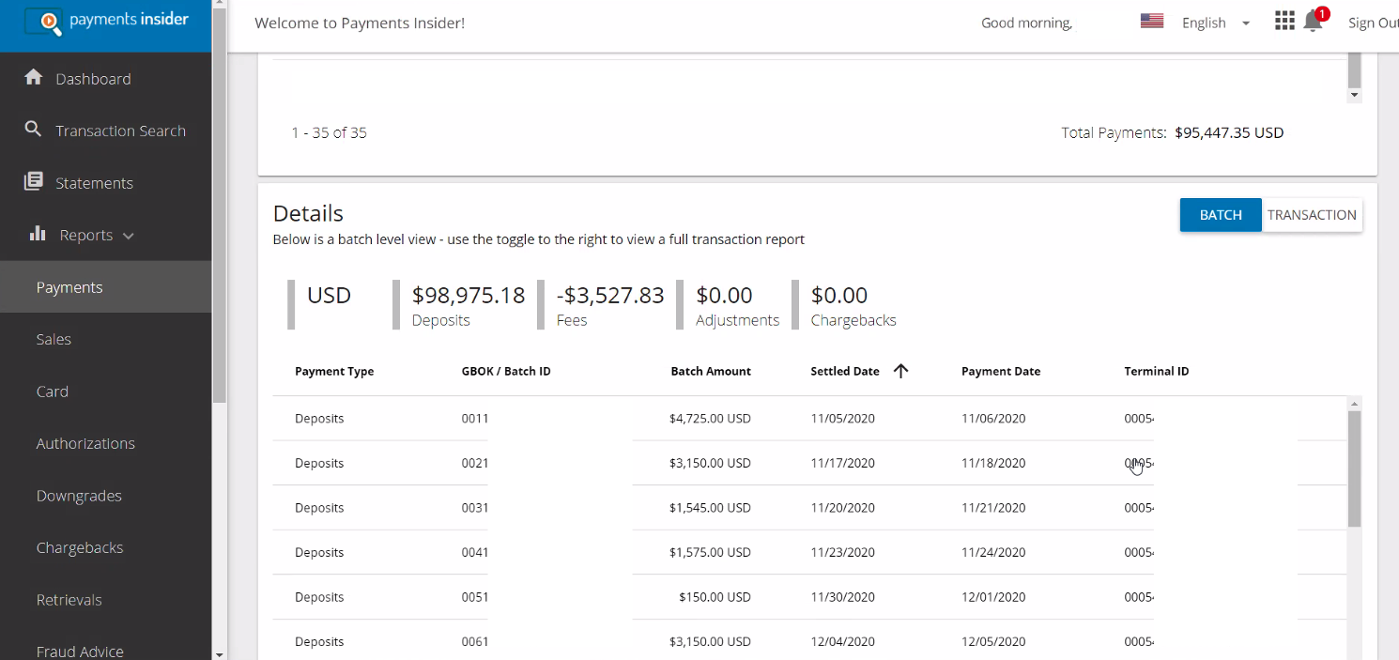The height and width of the screenshot is (660, 1399).
Task: Click the Sign Out link
Action: point(1373,23)
